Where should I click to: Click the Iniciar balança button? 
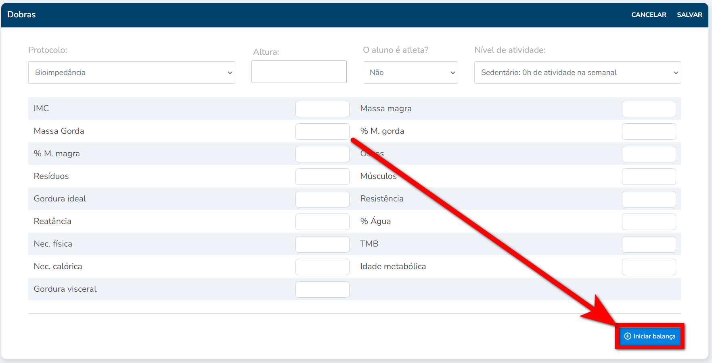point(649,336)
